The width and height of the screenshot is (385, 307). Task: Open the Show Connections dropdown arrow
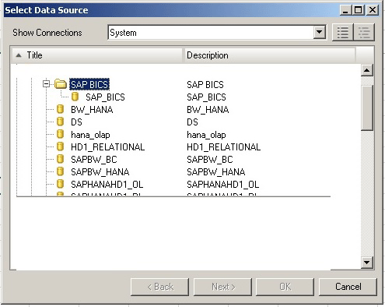pyautogui.click(x=320, y=33)
